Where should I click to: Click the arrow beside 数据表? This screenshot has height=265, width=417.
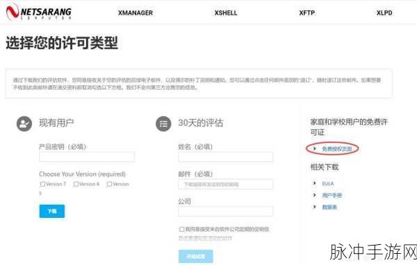[315, 207]
